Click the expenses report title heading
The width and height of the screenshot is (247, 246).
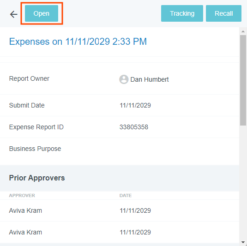[78, 42]
